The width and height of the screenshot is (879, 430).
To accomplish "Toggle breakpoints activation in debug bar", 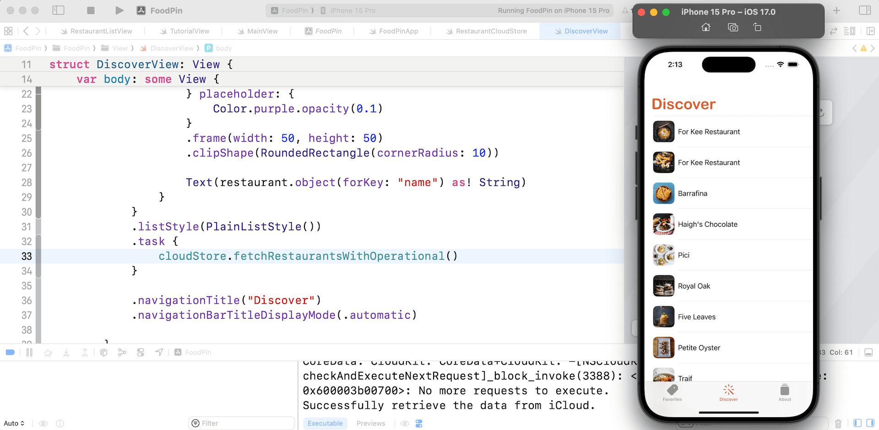I will (10, 352).
